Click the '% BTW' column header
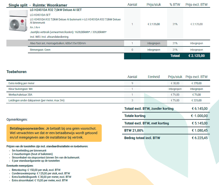The height and width of the screenshot is (185, 219). (x=175, y=5)
